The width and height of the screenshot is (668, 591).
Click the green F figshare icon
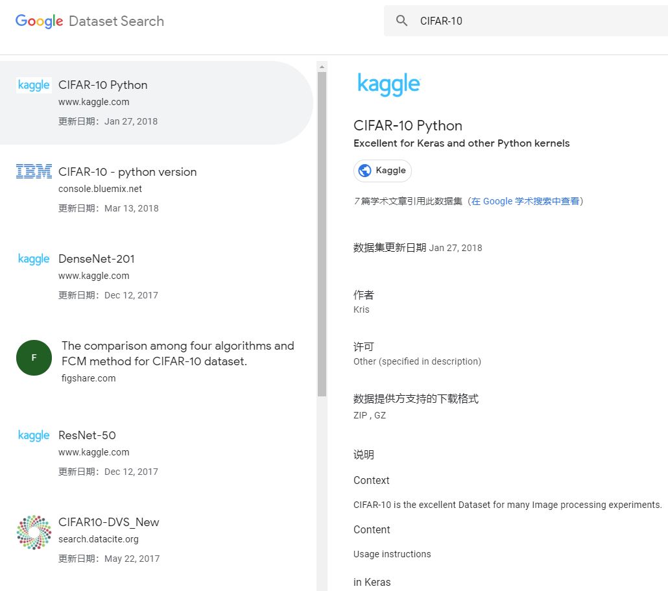tap(34, 357)
